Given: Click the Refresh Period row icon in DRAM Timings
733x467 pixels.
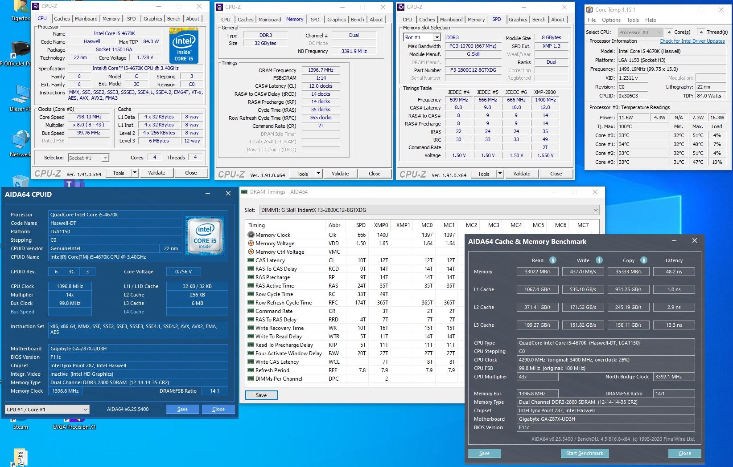Looking at the screenshot, I should tap(251, 370).
